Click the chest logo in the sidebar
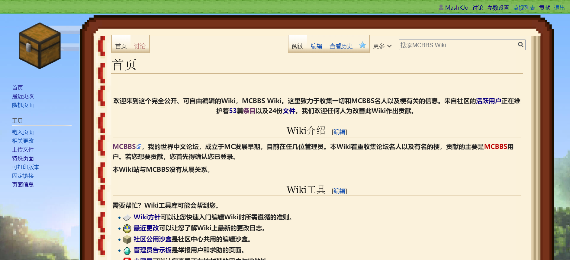The image size is (570, 260). [40, 46]
